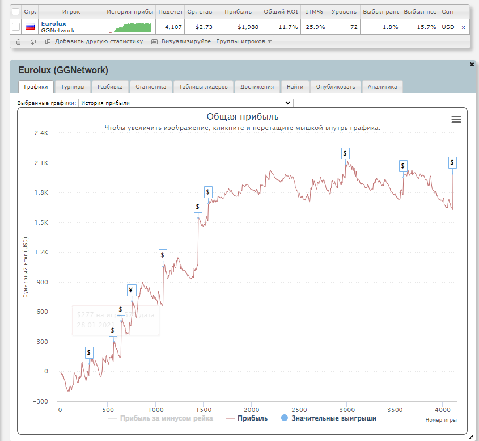Click the dollar marker near game 3000

(x=345, y=153)
